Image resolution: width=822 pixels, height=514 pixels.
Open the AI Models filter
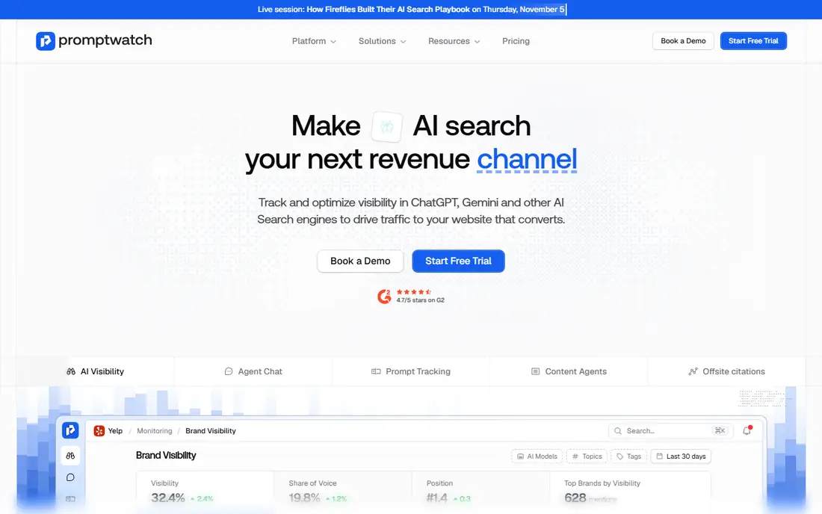537,456
